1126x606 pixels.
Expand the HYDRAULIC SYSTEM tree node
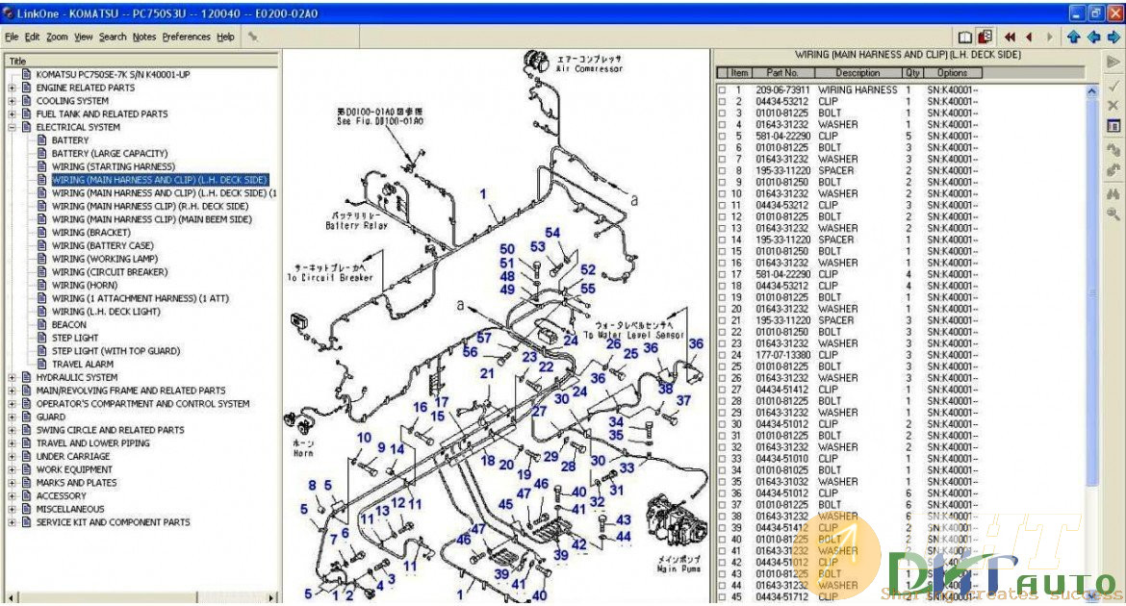(13, 378)
